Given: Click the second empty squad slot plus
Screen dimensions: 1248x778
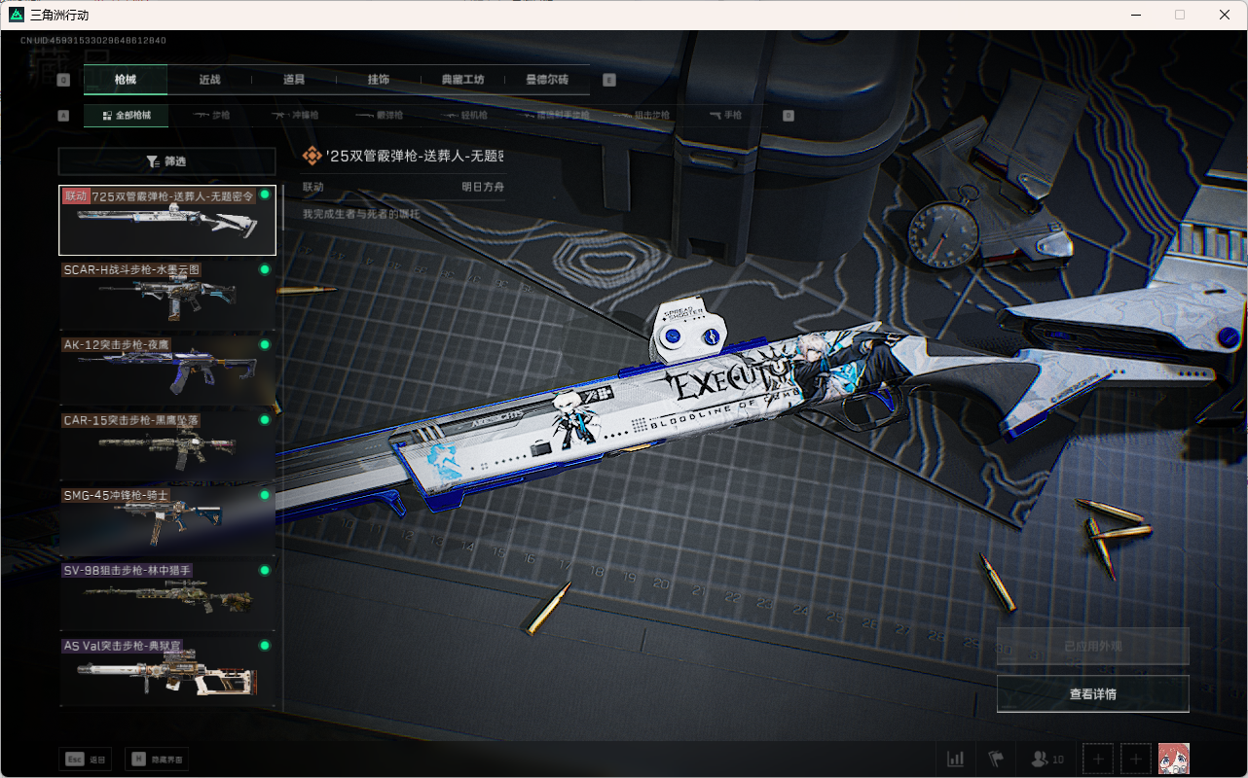Looking at the screenshot, I should [1136, 759].
